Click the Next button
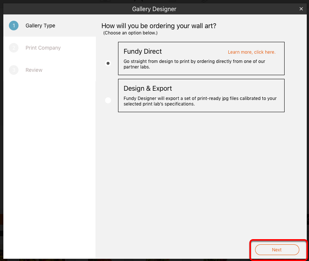Screen dimensions: 309x261 pos(277,250)
